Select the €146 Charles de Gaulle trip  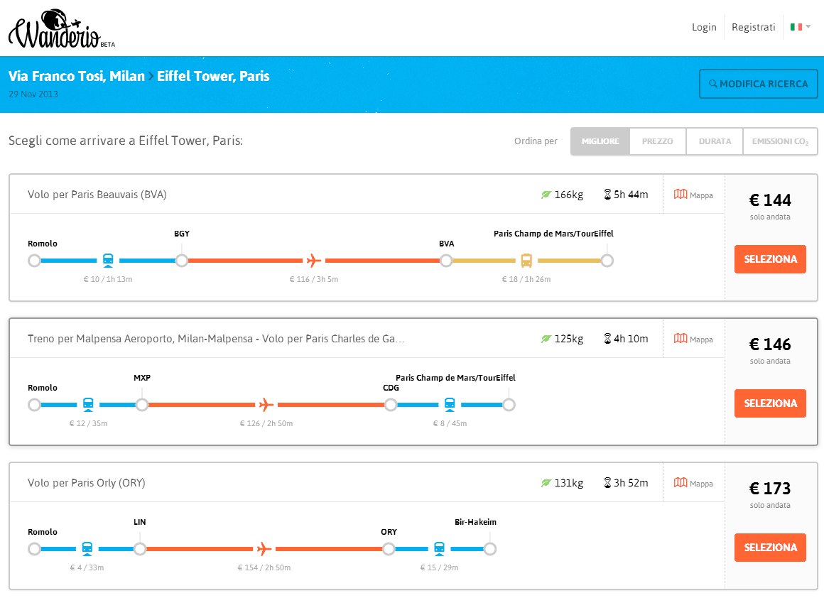pyautogui.click(x=770, y=403)
